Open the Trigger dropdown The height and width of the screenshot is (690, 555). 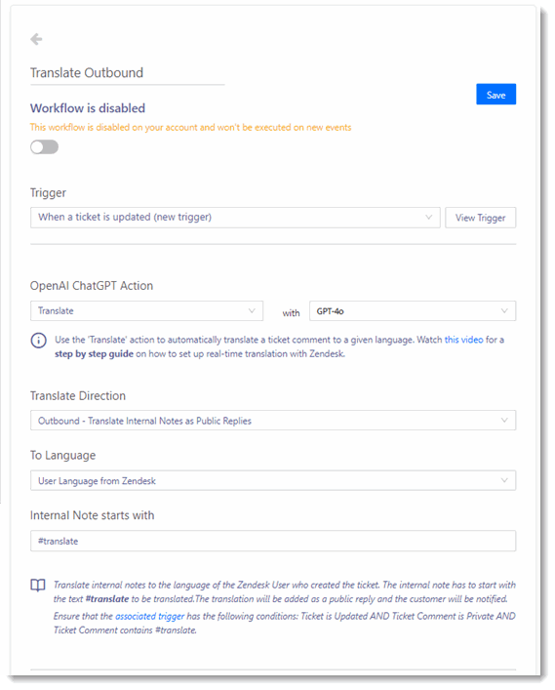(235, 218)
